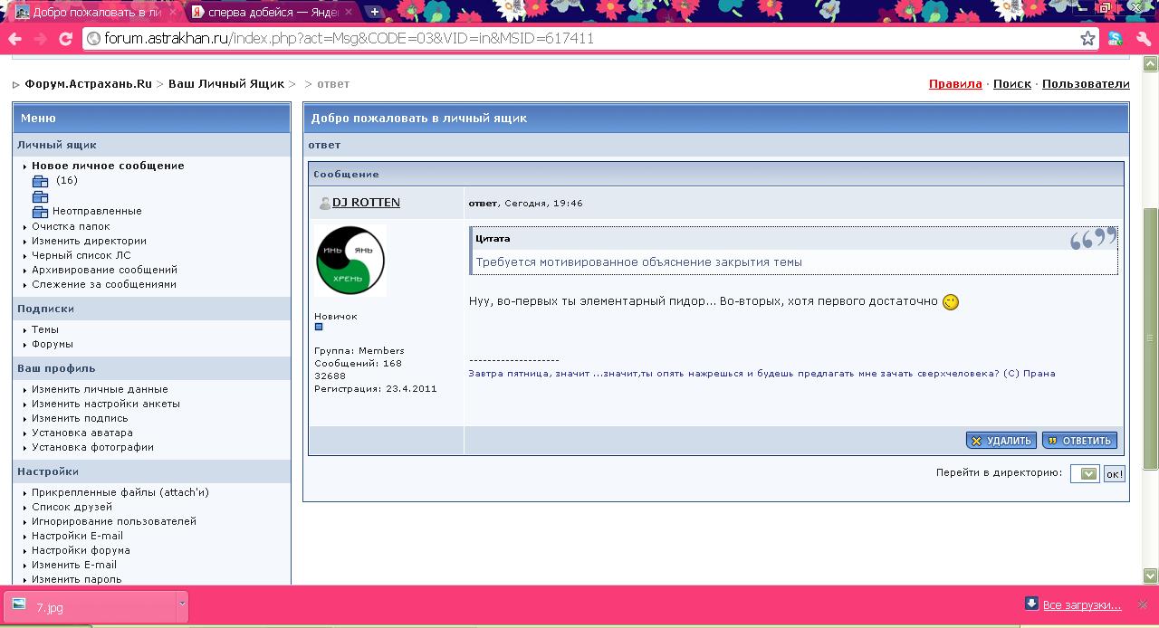Image resolution: width=1159 pixels, height=628 pixels.
Task: Open 'Изменить директории' menu item
Action: [89, 241]
